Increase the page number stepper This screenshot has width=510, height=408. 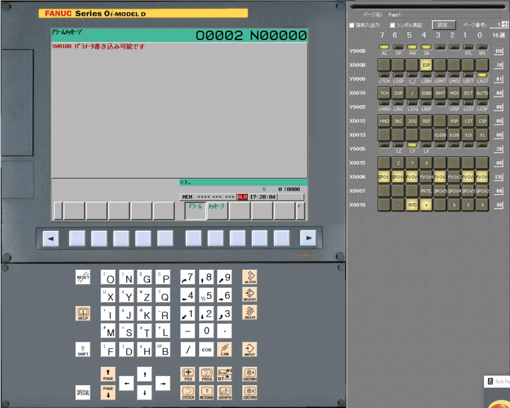point(505,23)
